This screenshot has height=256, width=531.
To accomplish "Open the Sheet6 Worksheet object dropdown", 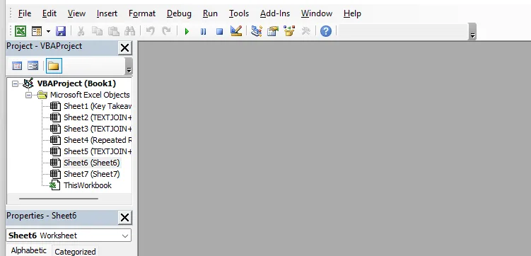I will coord(125,235).
